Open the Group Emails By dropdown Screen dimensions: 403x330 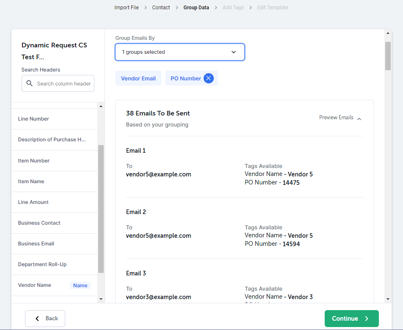coord(179,52)
